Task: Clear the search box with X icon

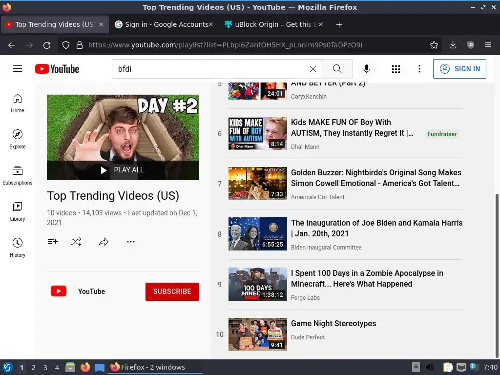Action: click(313, 69)
